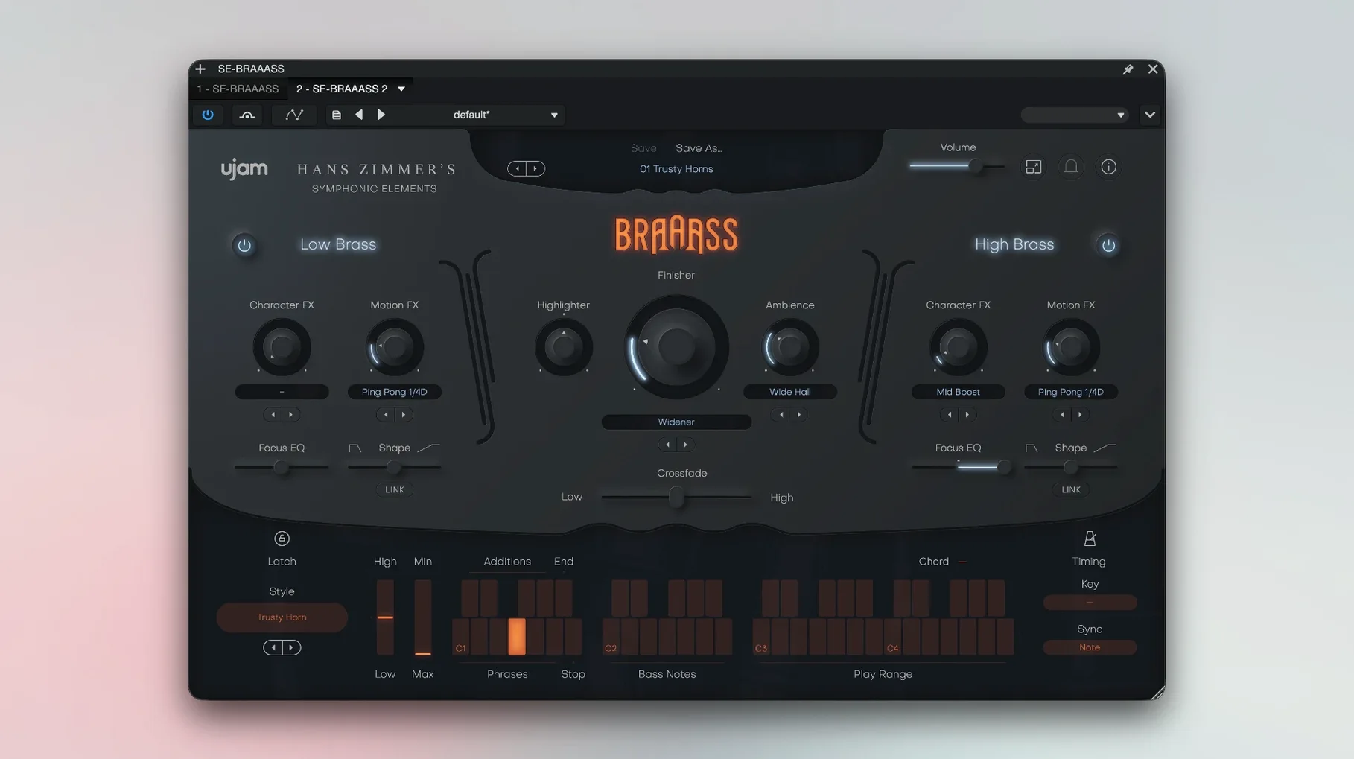Open the notifications bell icon

(1071, 167)
